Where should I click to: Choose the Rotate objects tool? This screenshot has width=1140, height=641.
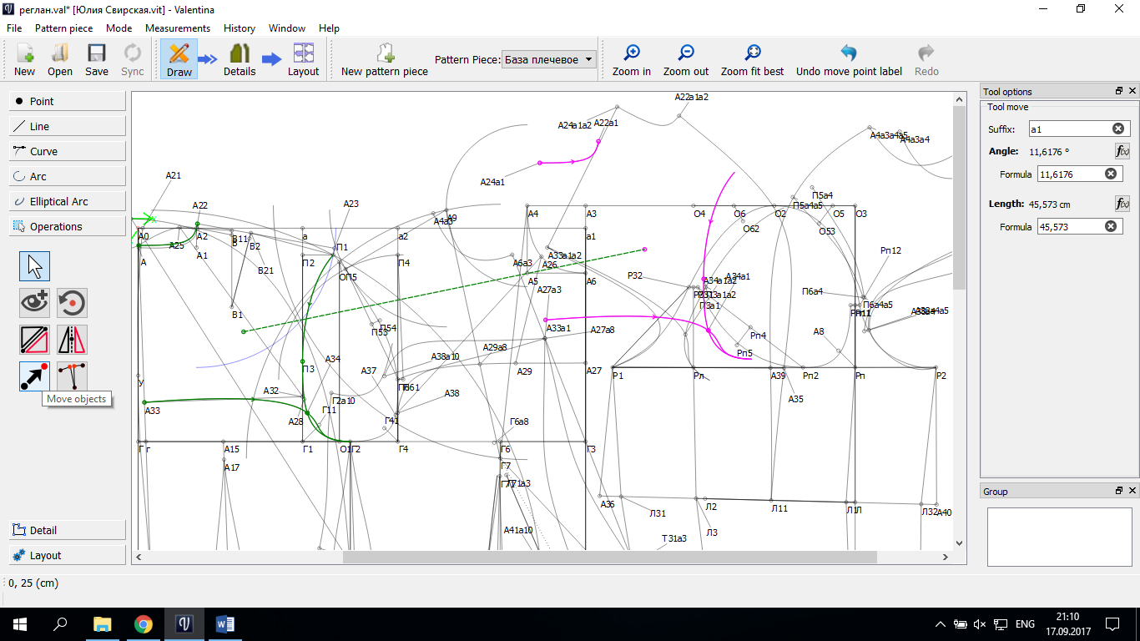pos(72,302)
